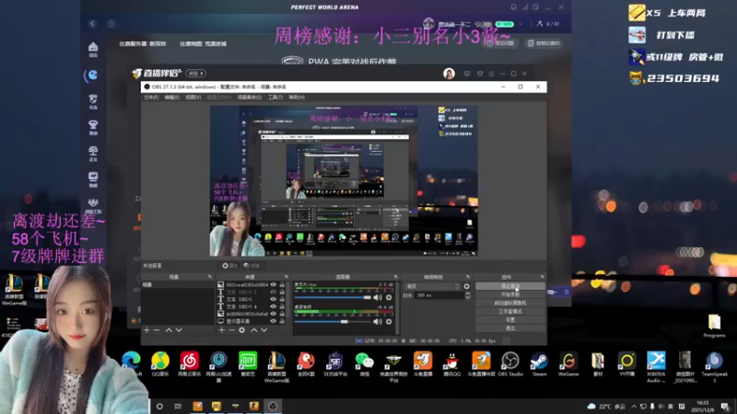Remove selected scene with minus icon
This screenshot has width=737, height=414.
157,330
